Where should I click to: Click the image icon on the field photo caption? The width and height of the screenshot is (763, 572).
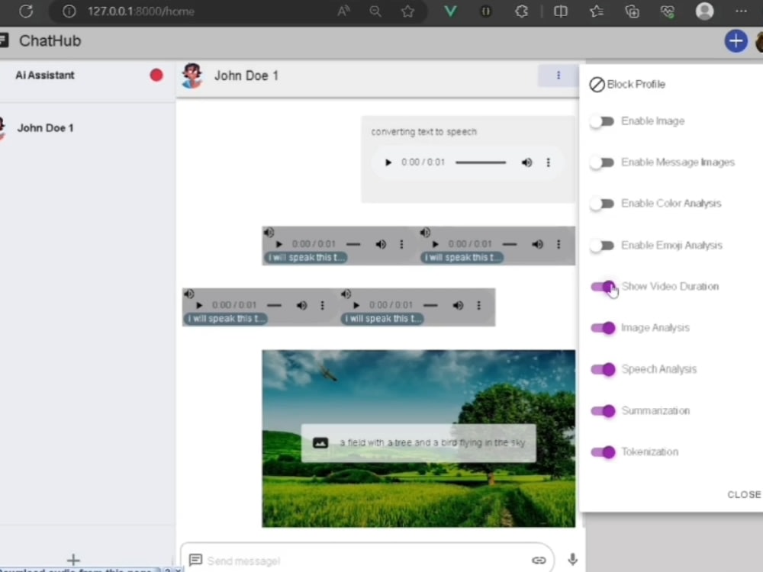pyautogui.click(x=321, y=442)
